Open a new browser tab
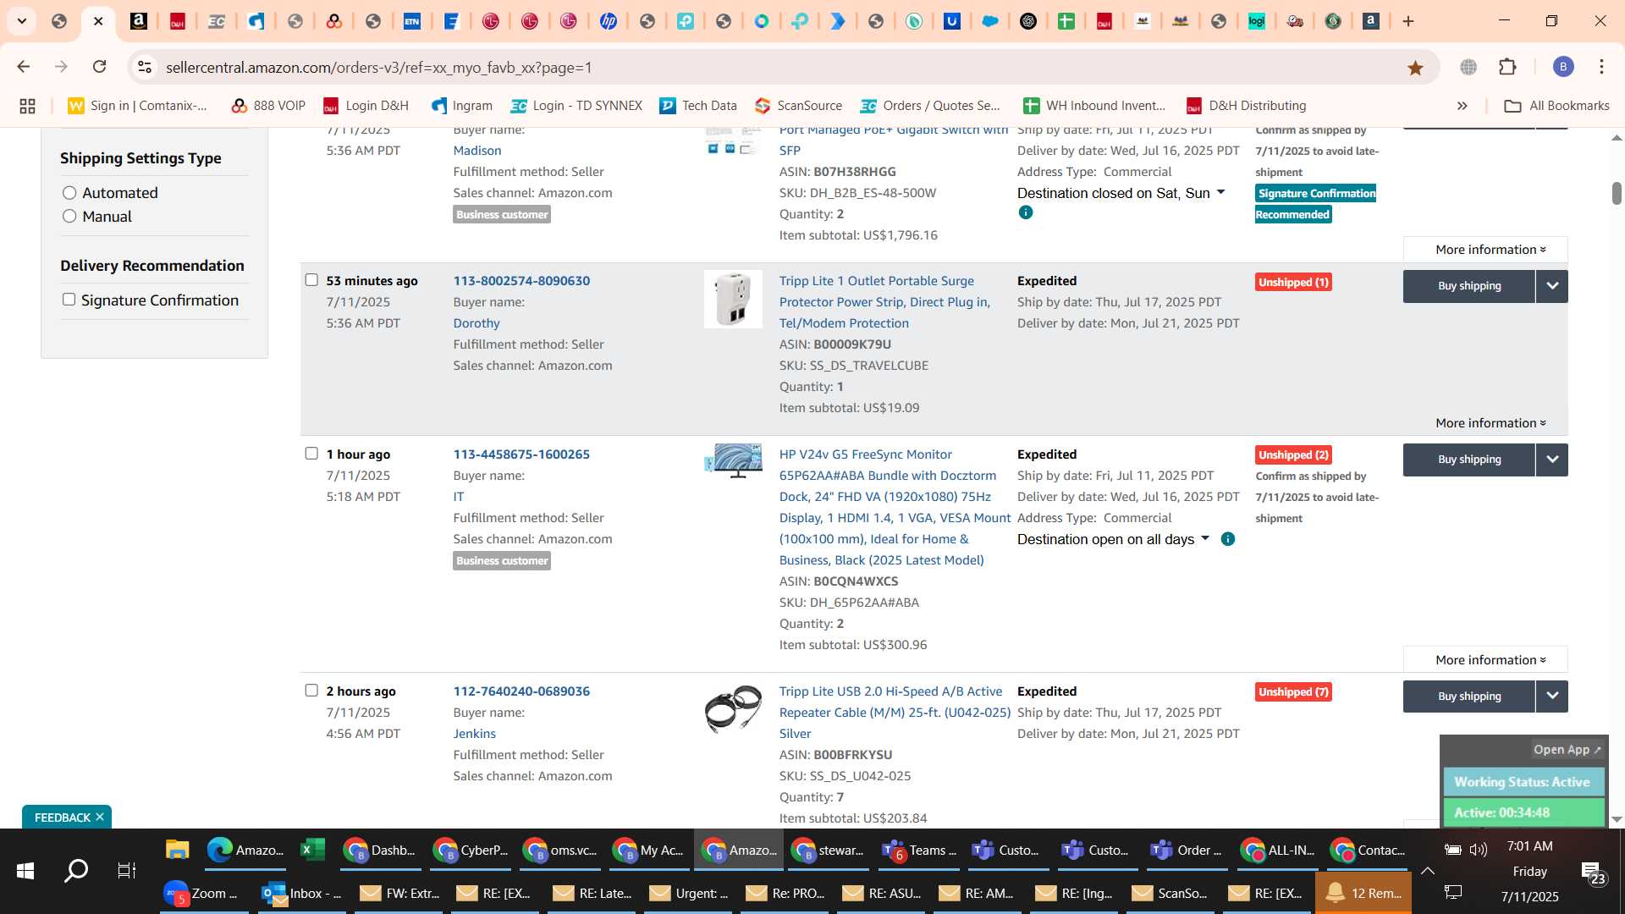Image resolution: width=1625 pixels, height=914 pixels. (1408, 21)
